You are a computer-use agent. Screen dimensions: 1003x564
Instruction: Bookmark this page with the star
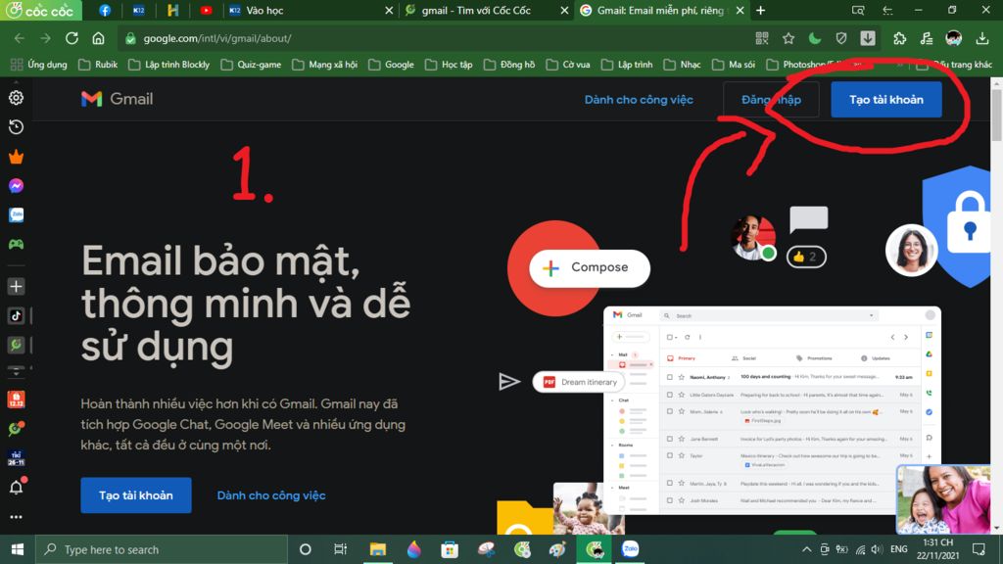point(788,38)
